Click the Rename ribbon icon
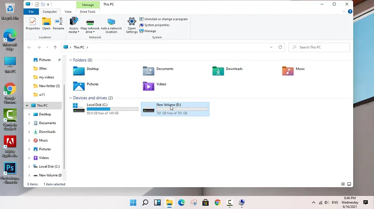Viewport: 374px width, 209px height. click(58, 24)
